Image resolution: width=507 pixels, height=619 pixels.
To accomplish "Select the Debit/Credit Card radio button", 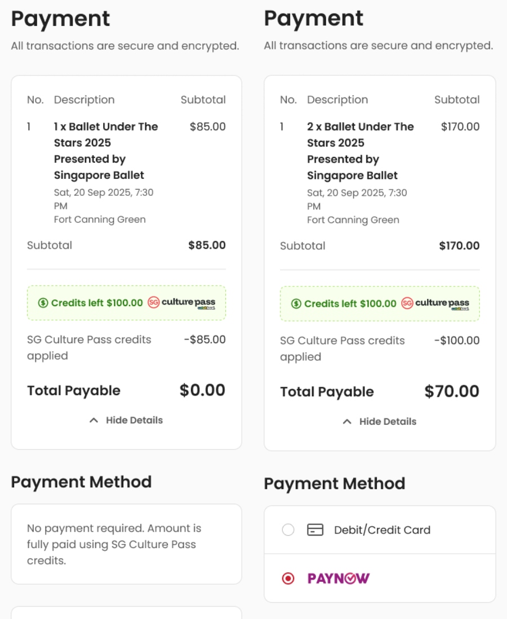I will click(288, 530).
